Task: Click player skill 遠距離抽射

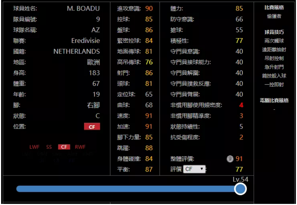Action: click(274, 50)
